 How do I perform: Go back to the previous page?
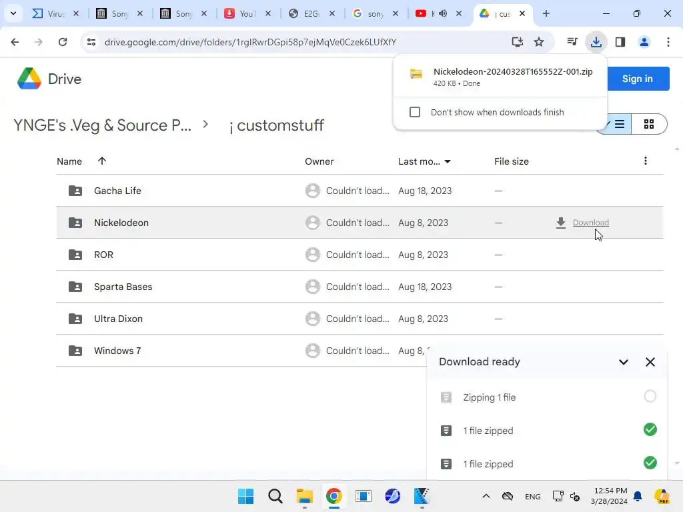(15, 42)
